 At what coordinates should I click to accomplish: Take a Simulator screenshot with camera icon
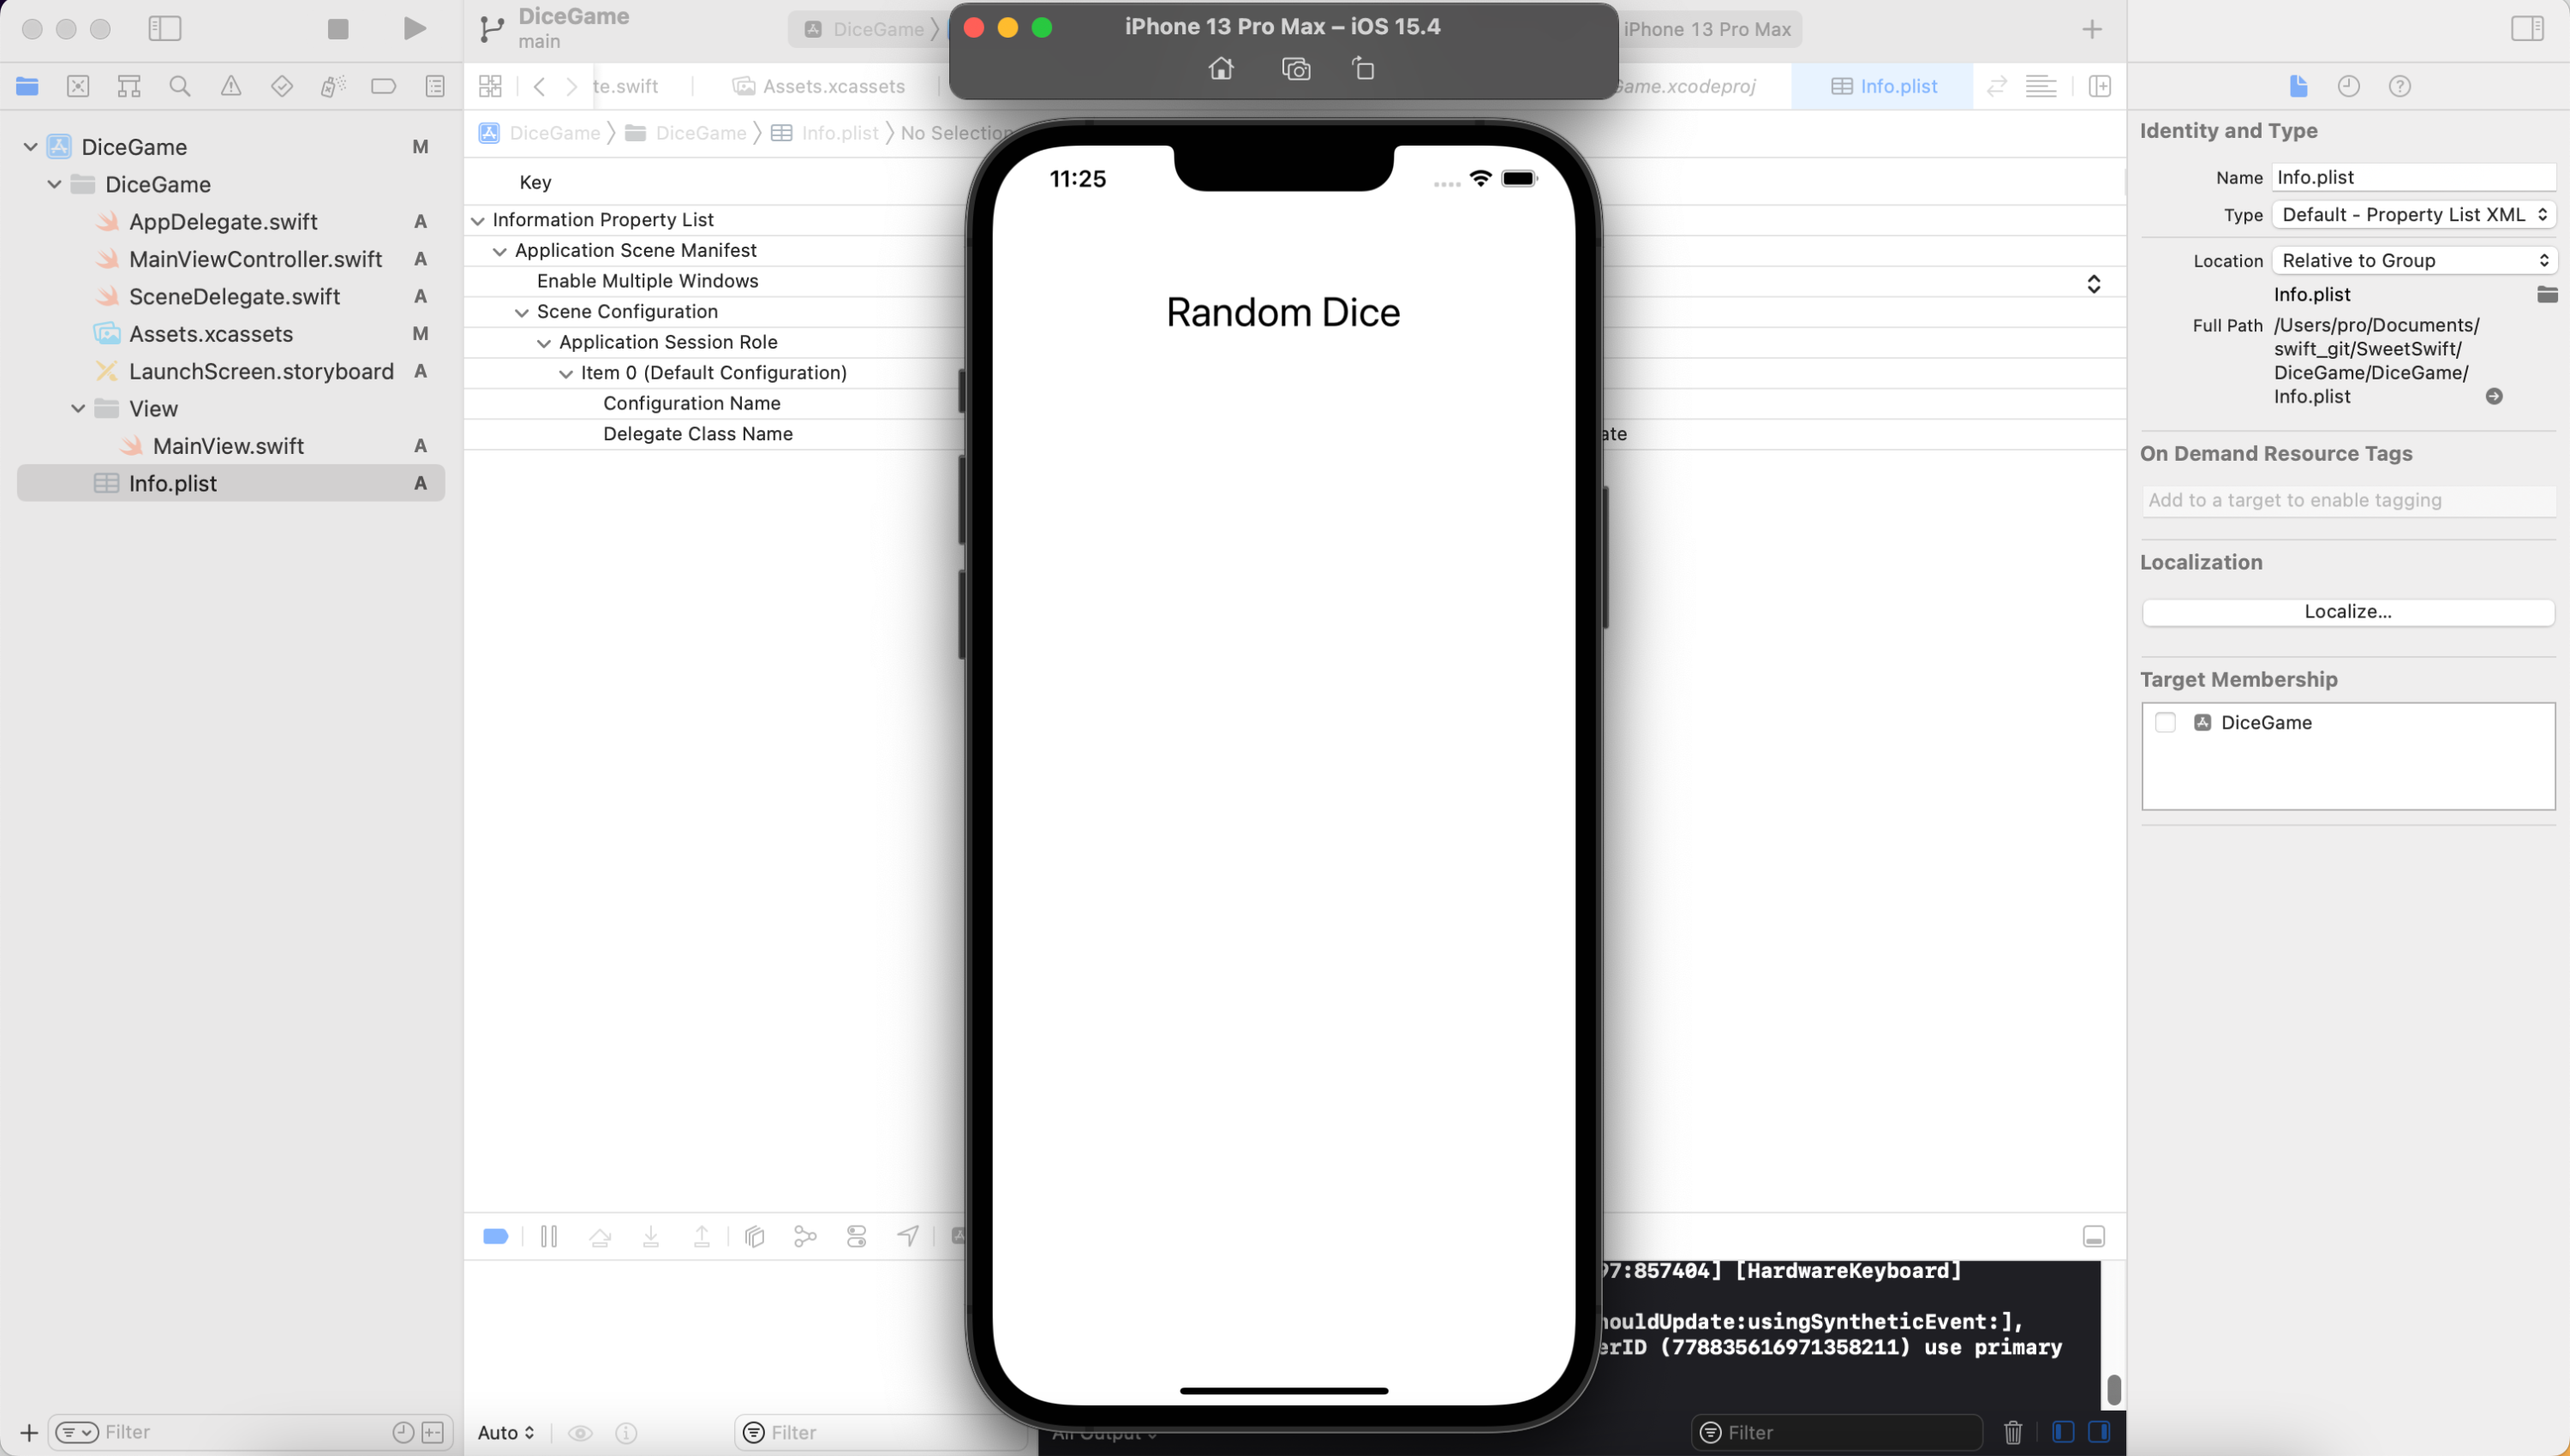(x=1296, y=69)
